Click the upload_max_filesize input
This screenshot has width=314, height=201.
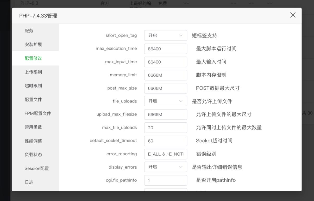pos(166,114)
